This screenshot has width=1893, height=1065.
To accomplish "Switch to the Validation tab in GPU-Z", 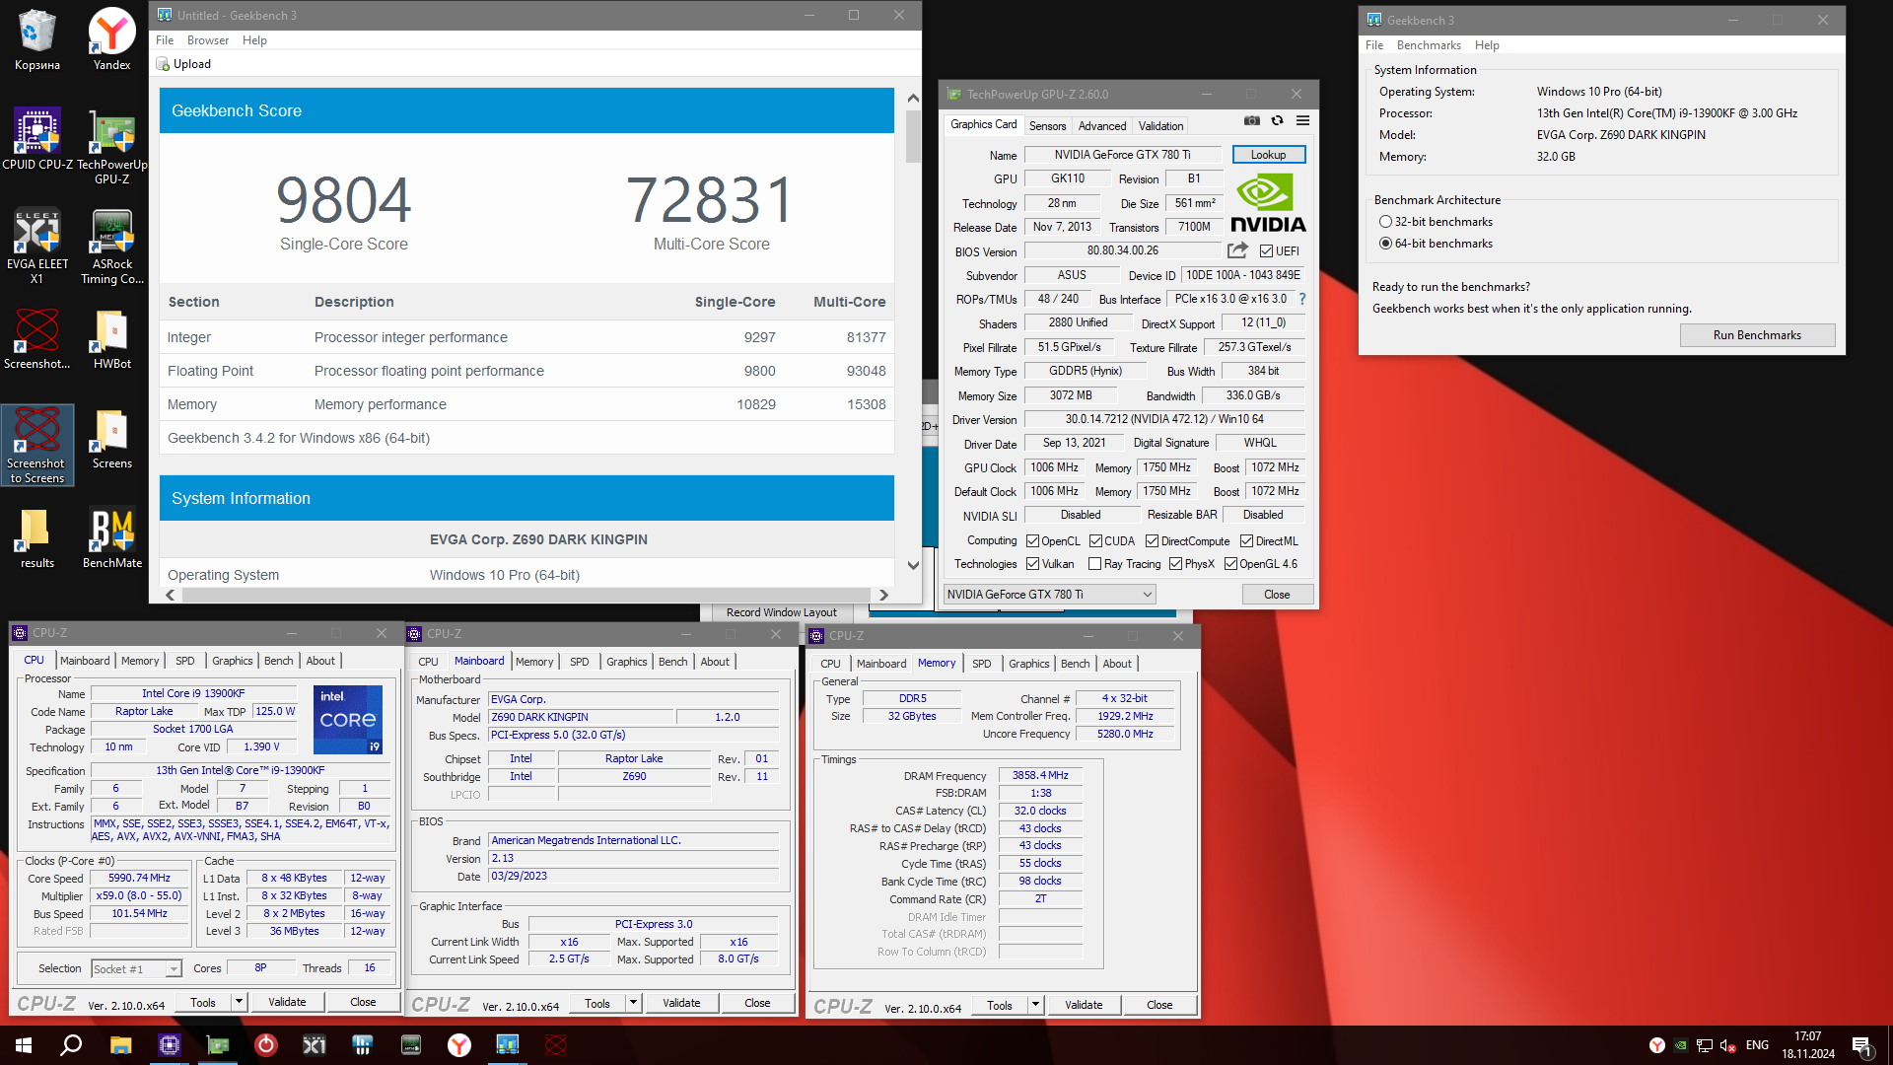I will click(1160, 126).
